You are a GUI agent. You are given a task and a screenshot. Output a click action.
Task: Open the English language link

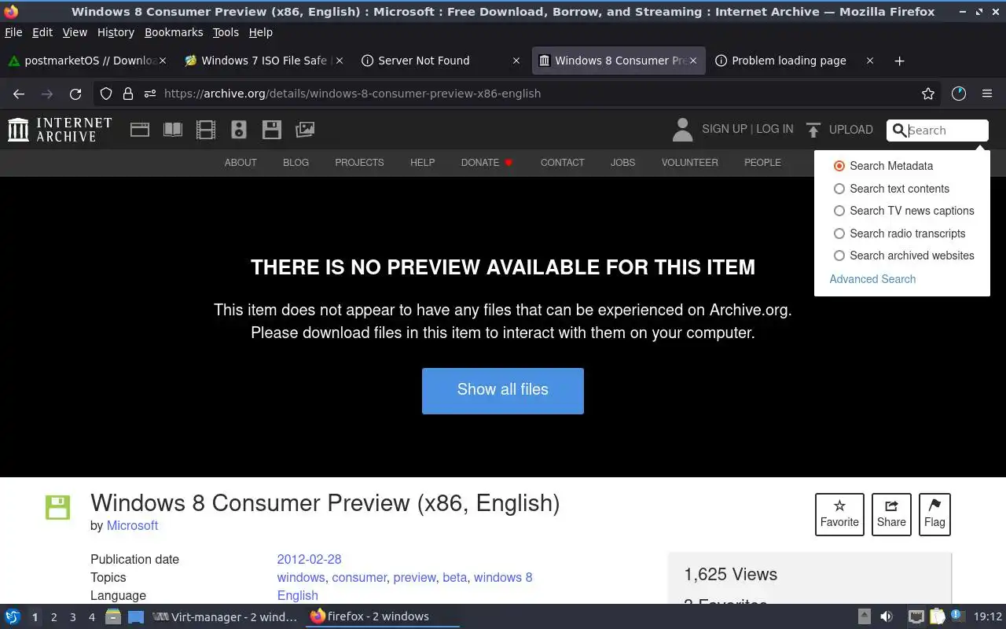[x=297, y=596]
